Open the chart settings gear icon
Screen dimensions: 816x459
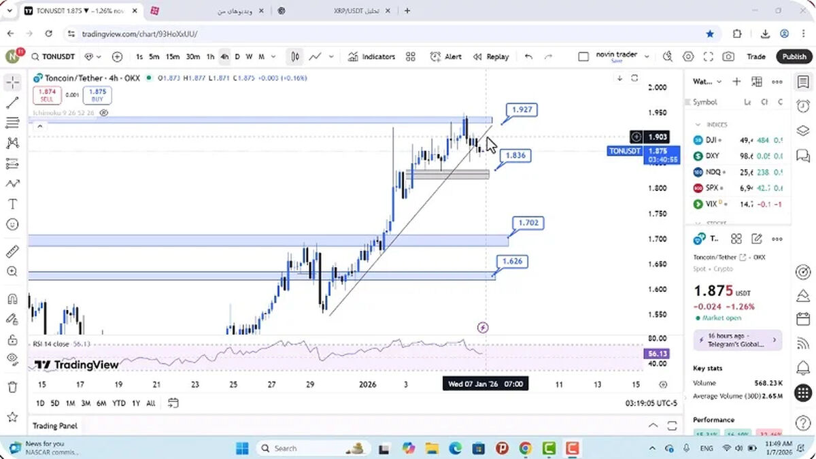click(688, 57)
